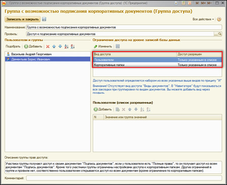227x185 pixels.
Task: Click Записать и закрыть button
Action: (23, 19)
